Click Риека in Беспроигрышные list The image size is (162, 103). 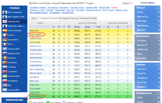pos(139,97)
